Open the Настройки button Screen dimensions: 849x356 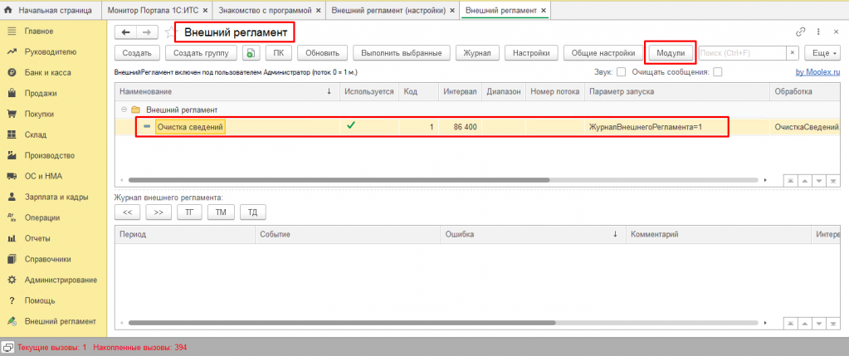click(531, 53)
